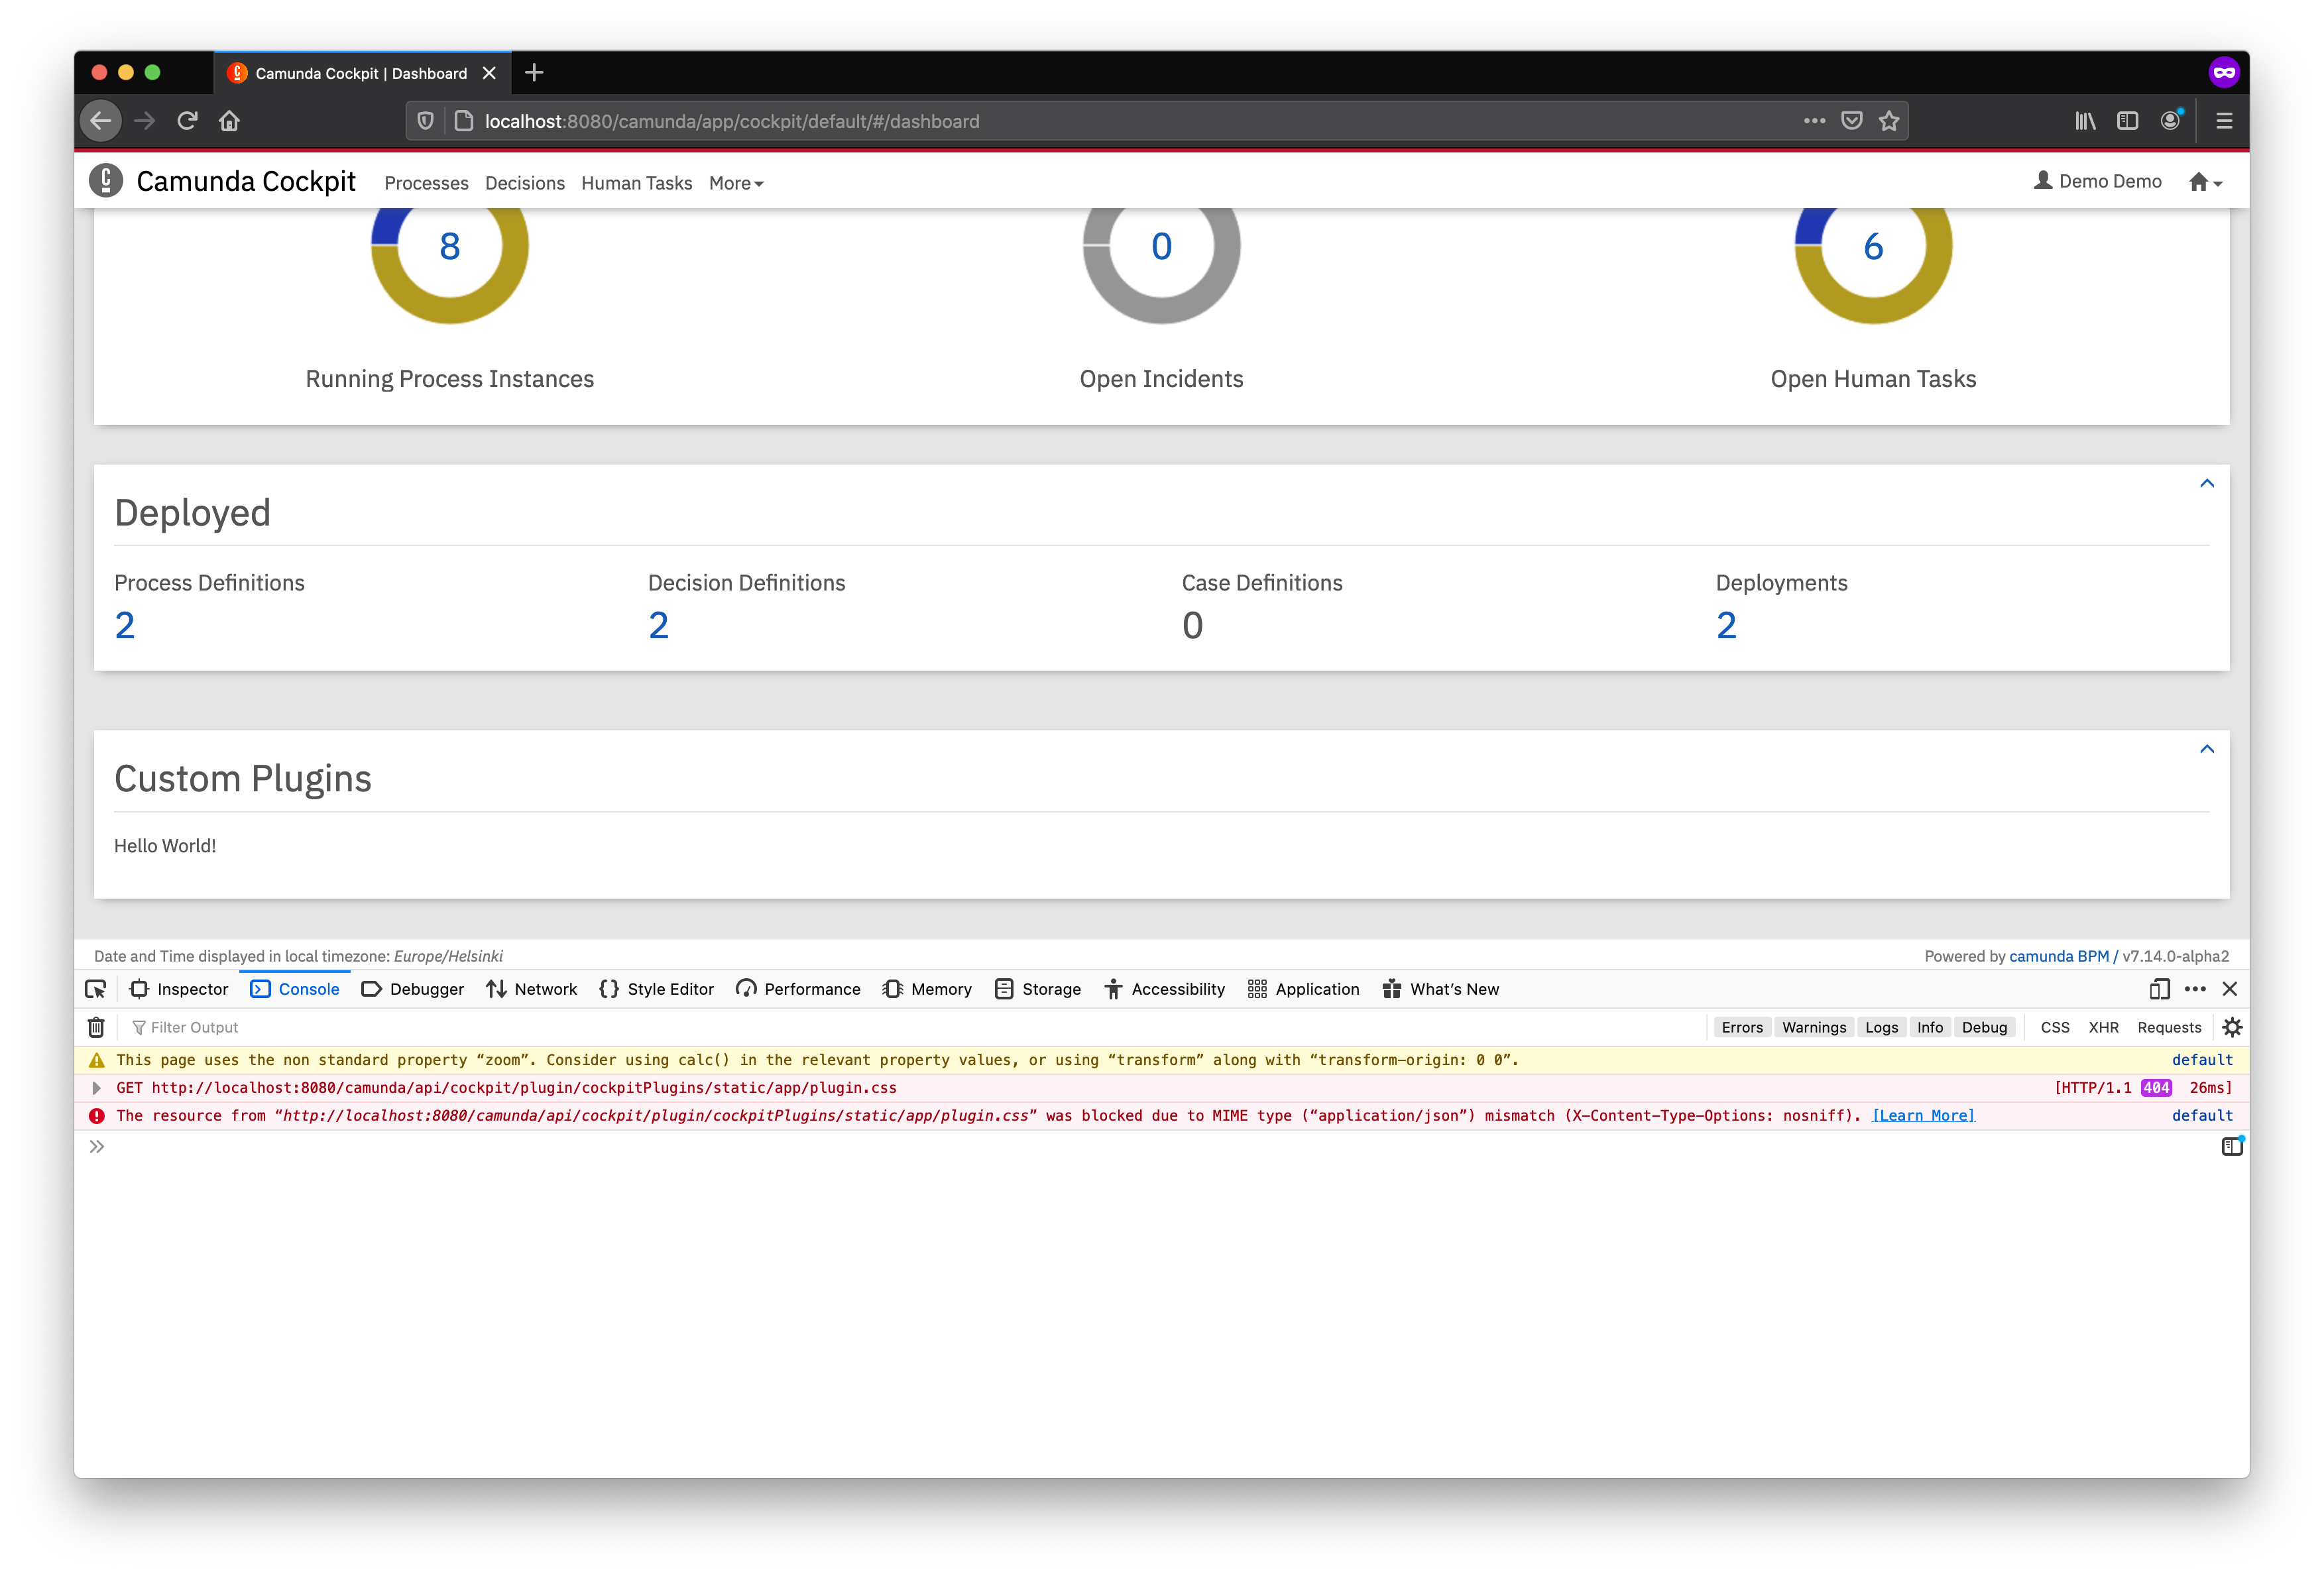This screenshot has width=2324, height=1576.
Task: Toggle the Info console filter
Action: coord(1930,1027)
